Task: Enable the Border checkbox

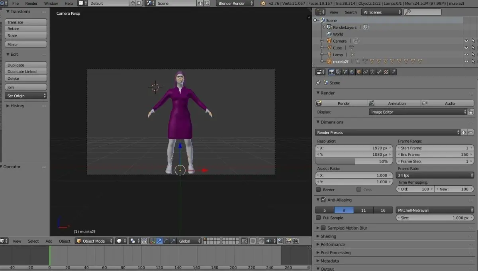Action: [318, 190]
